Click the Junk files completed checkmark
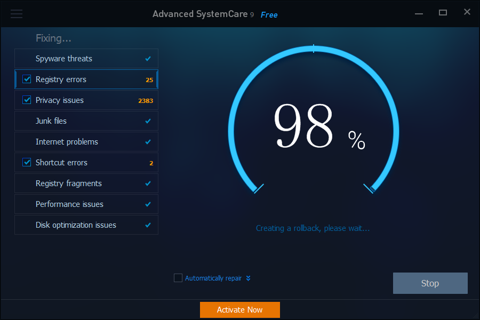 (148, 121)
